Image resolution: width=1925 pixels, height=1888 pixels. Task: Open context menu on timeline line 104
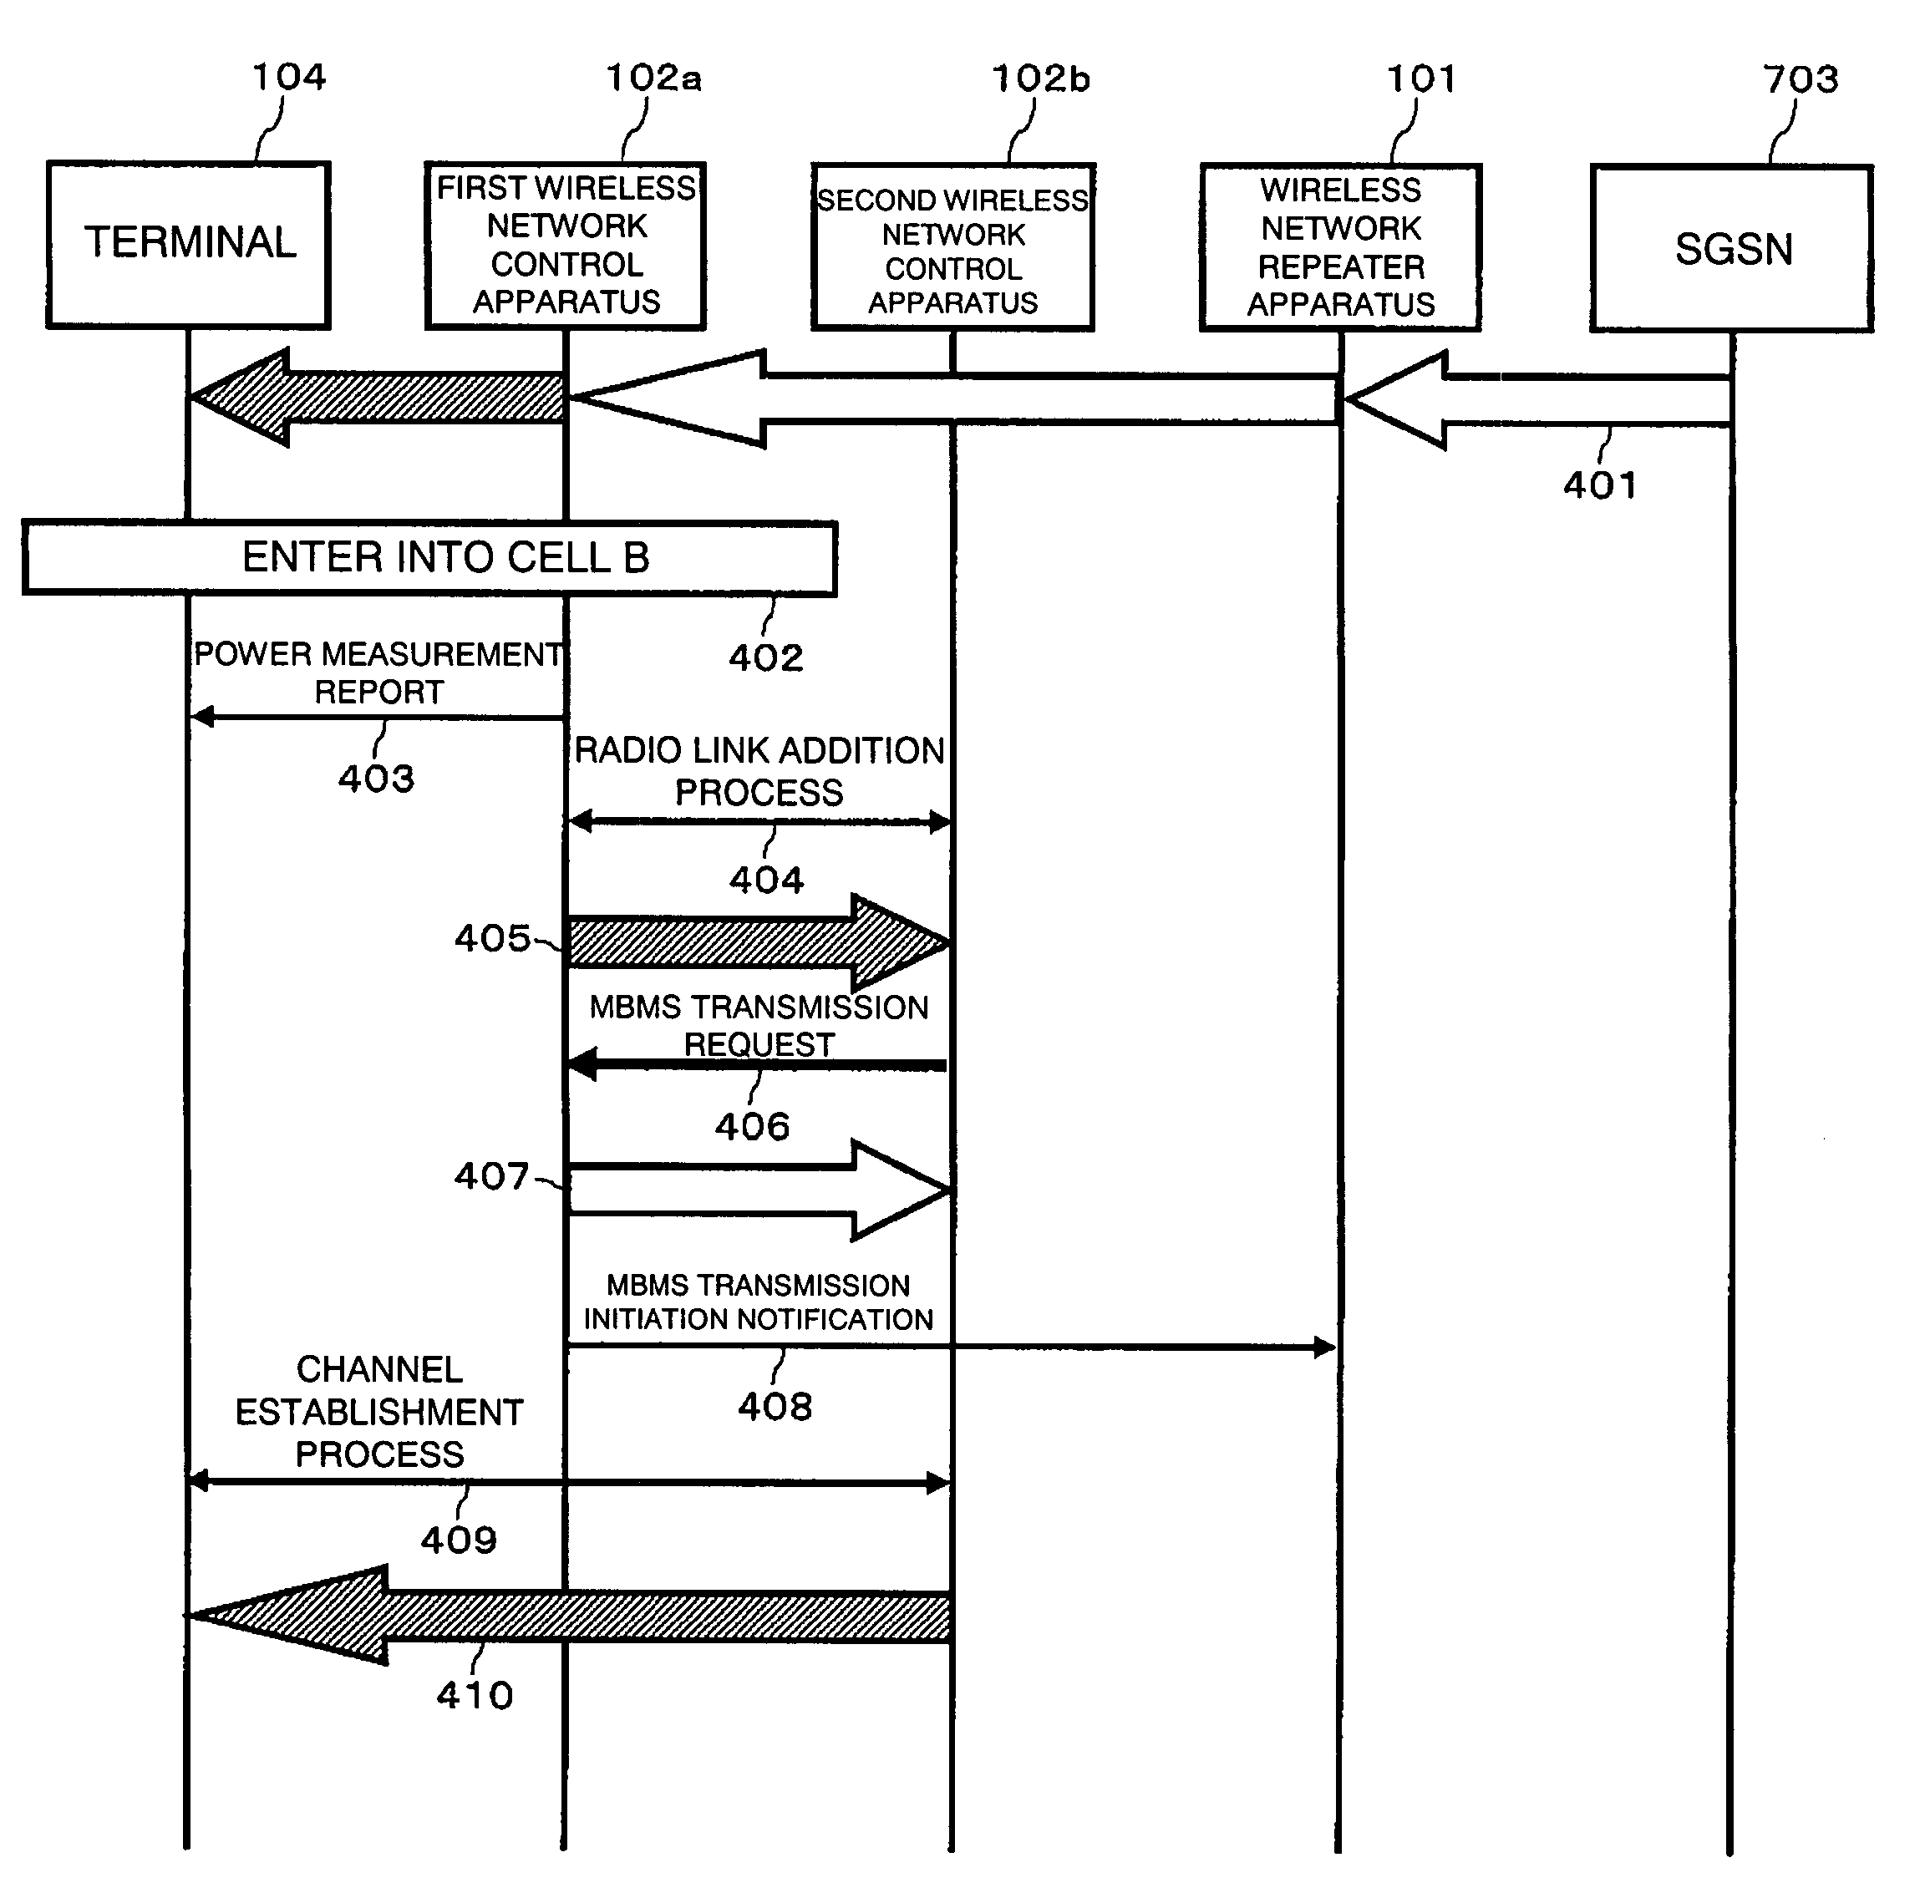[x=180, y=1038]
